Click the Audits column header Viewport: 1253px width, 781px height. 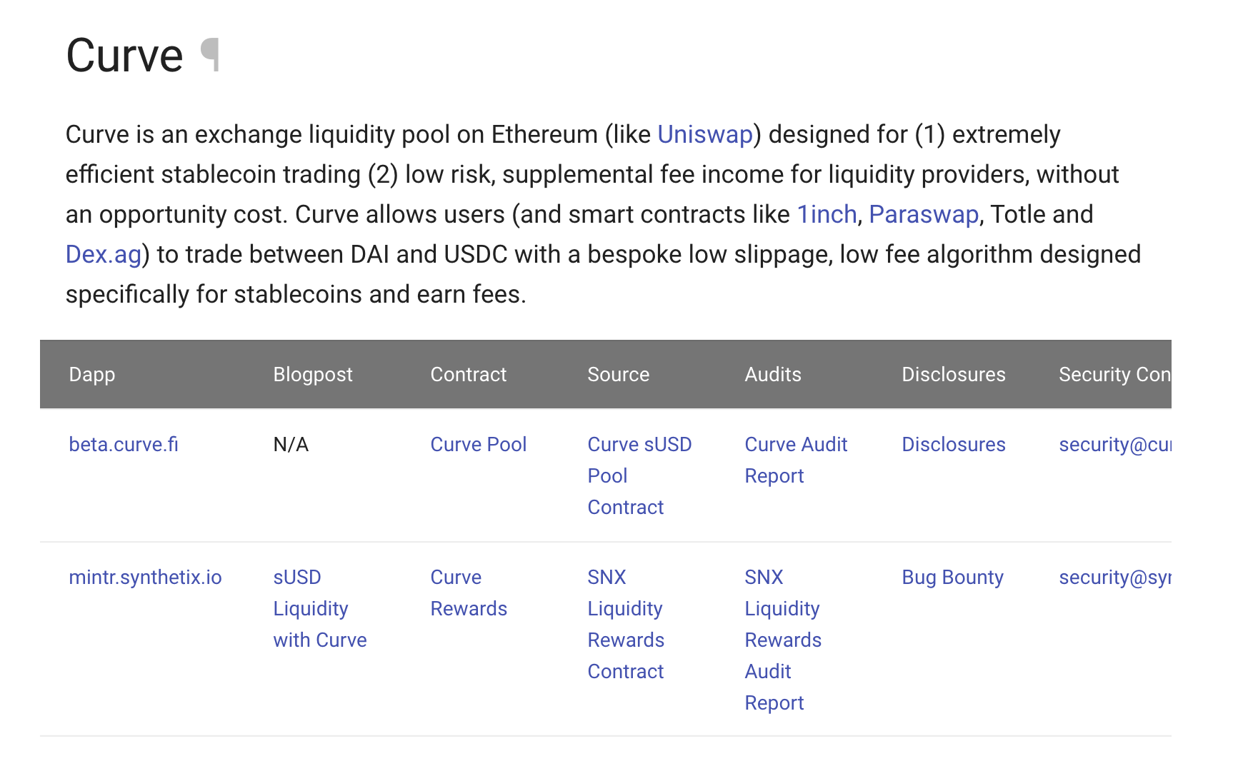(x=772, y=374)
